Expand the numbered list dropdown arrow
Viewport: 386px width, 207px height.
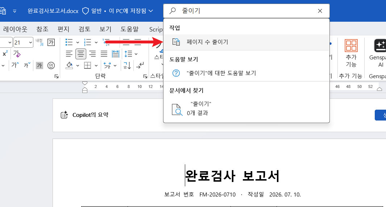[x=96, y=43]
